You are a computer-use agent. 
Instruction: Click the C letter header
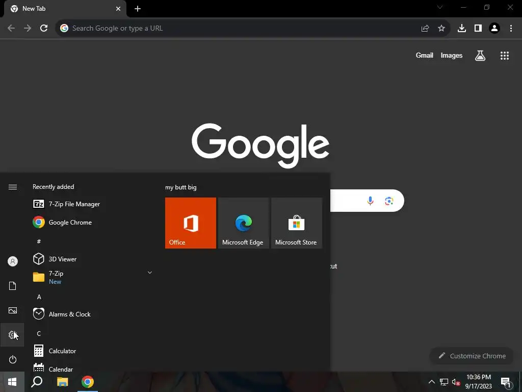click(39, 334)
